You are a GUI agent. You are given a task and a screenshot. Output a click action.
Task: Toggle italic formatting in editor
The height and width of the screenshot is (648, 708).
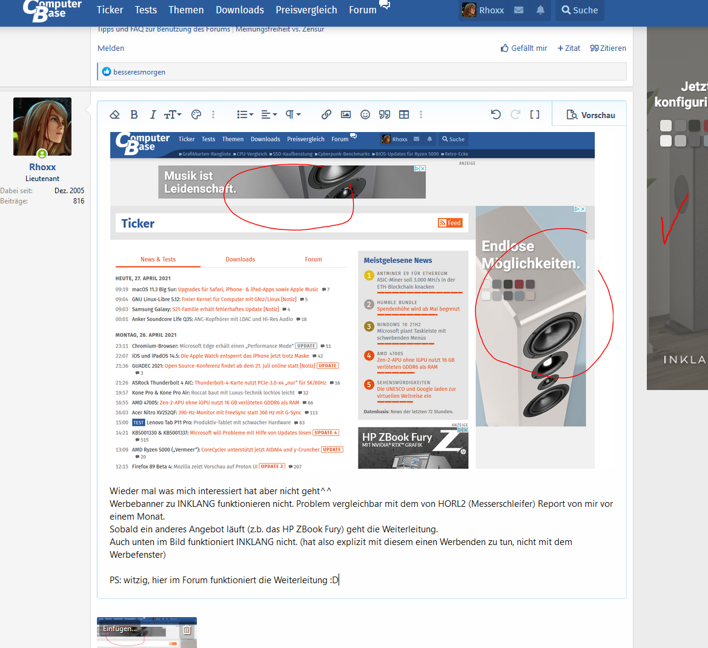click(x=153, y=114)
